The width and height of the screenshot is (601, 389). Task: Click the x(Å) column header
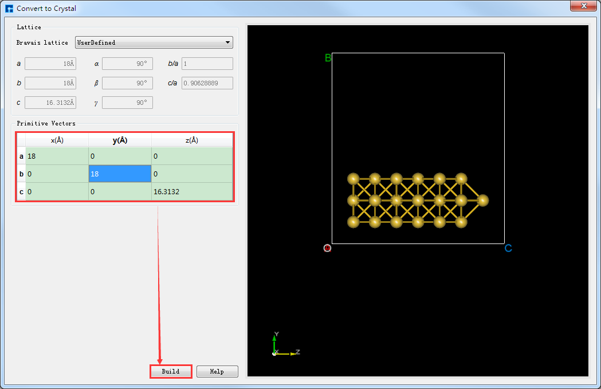[57, 140]
